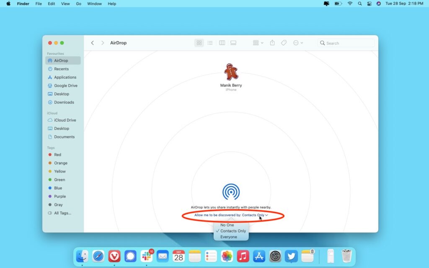Screen dimensions: 429x268
Task: Switch to gallery view in the toolbar
Action: pos(233,43)
